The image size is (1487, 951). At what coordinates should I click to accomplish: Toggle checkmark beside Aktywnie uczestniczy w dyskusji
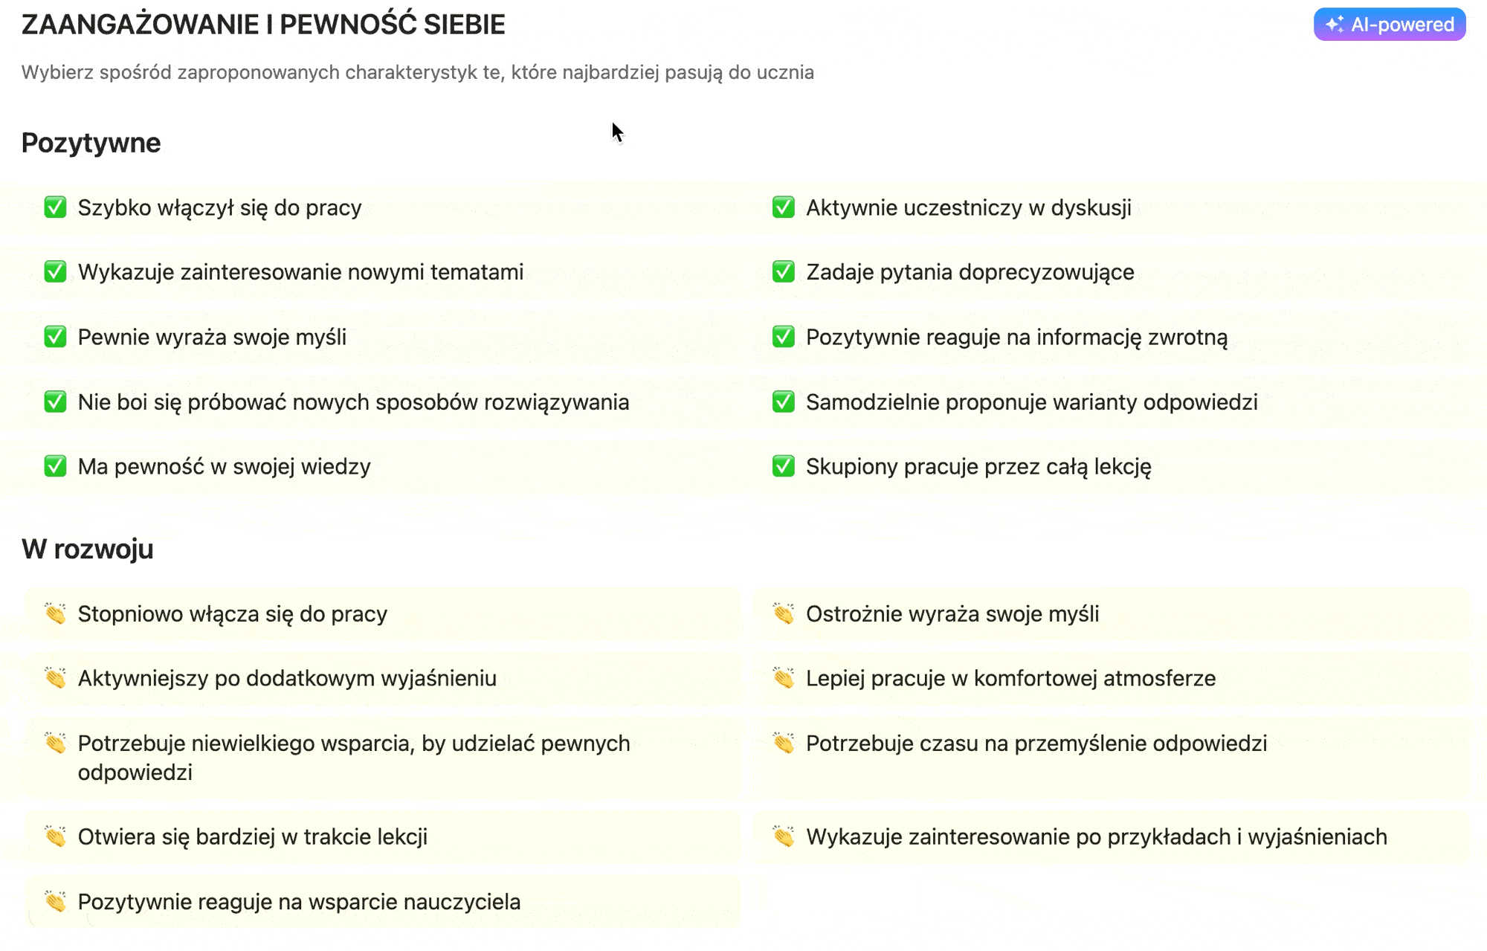coord(784,207)
